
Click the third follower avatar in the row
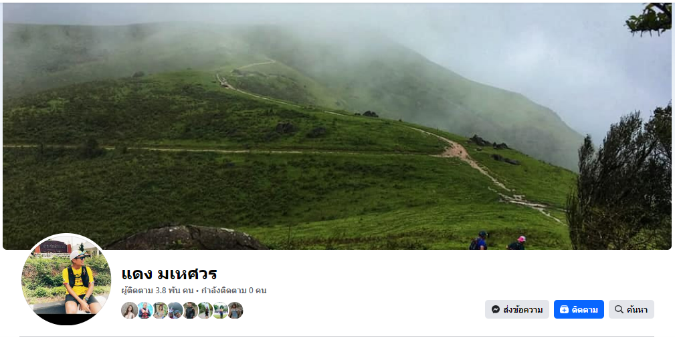[x=160, y=311]
